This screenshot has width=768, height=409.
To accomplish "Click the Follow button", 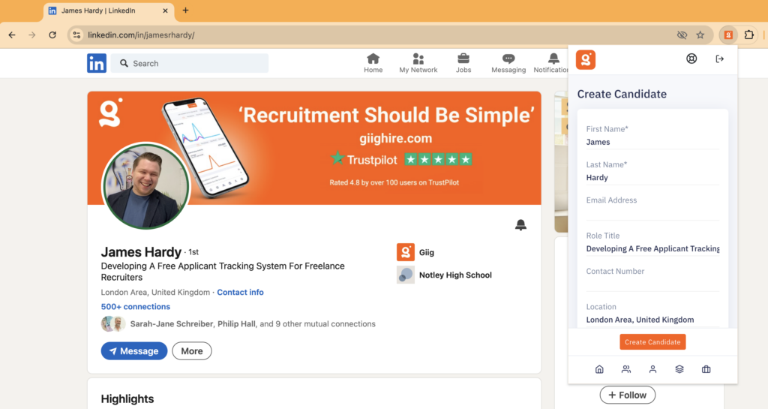I will point(628,395).
